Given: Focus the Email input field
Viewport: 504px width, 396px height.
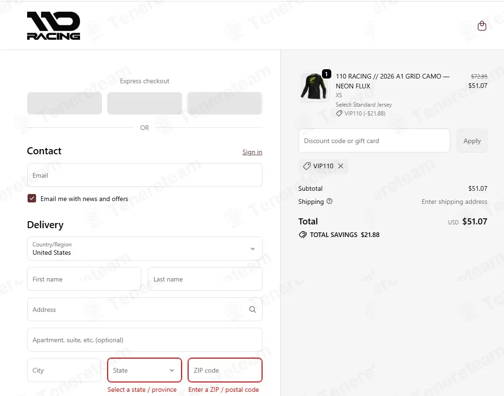Looking at the screenshot, I should tap(145, 175).
